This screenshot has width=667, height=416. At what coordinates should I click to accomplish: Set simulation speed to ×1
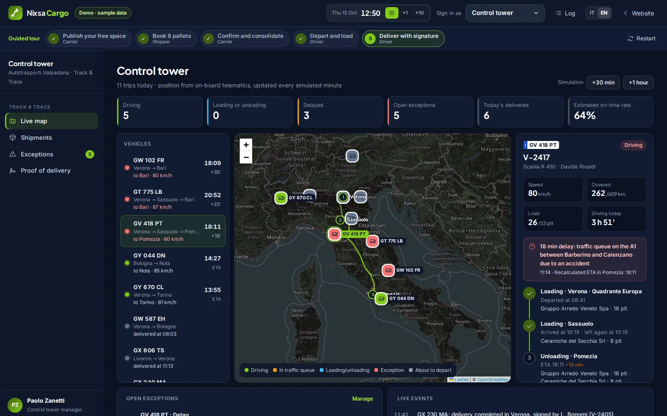[x=405, y=13]
